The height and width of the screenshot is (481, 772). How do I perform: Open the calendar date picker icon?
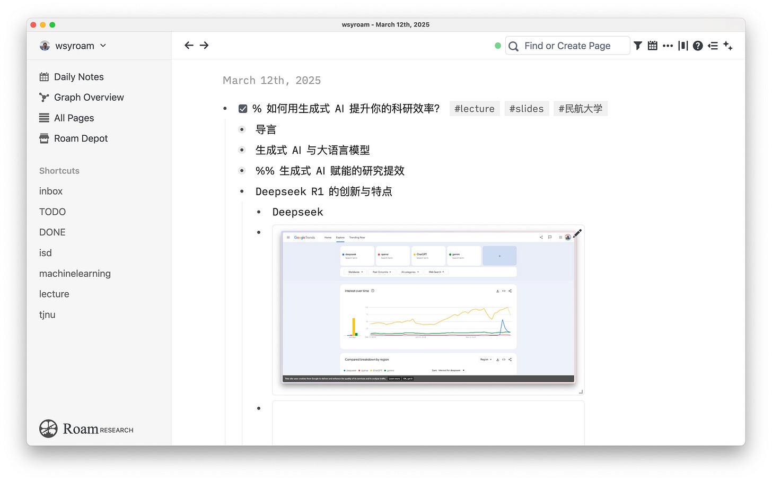click(653, 46)
